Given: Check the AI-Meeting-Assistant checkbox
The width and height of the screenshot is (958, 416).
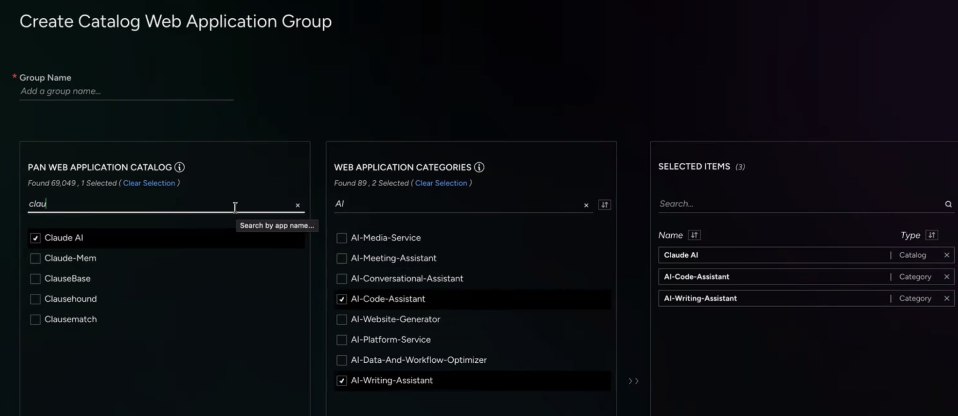Looking at the screenshot, I should point(341,258).
